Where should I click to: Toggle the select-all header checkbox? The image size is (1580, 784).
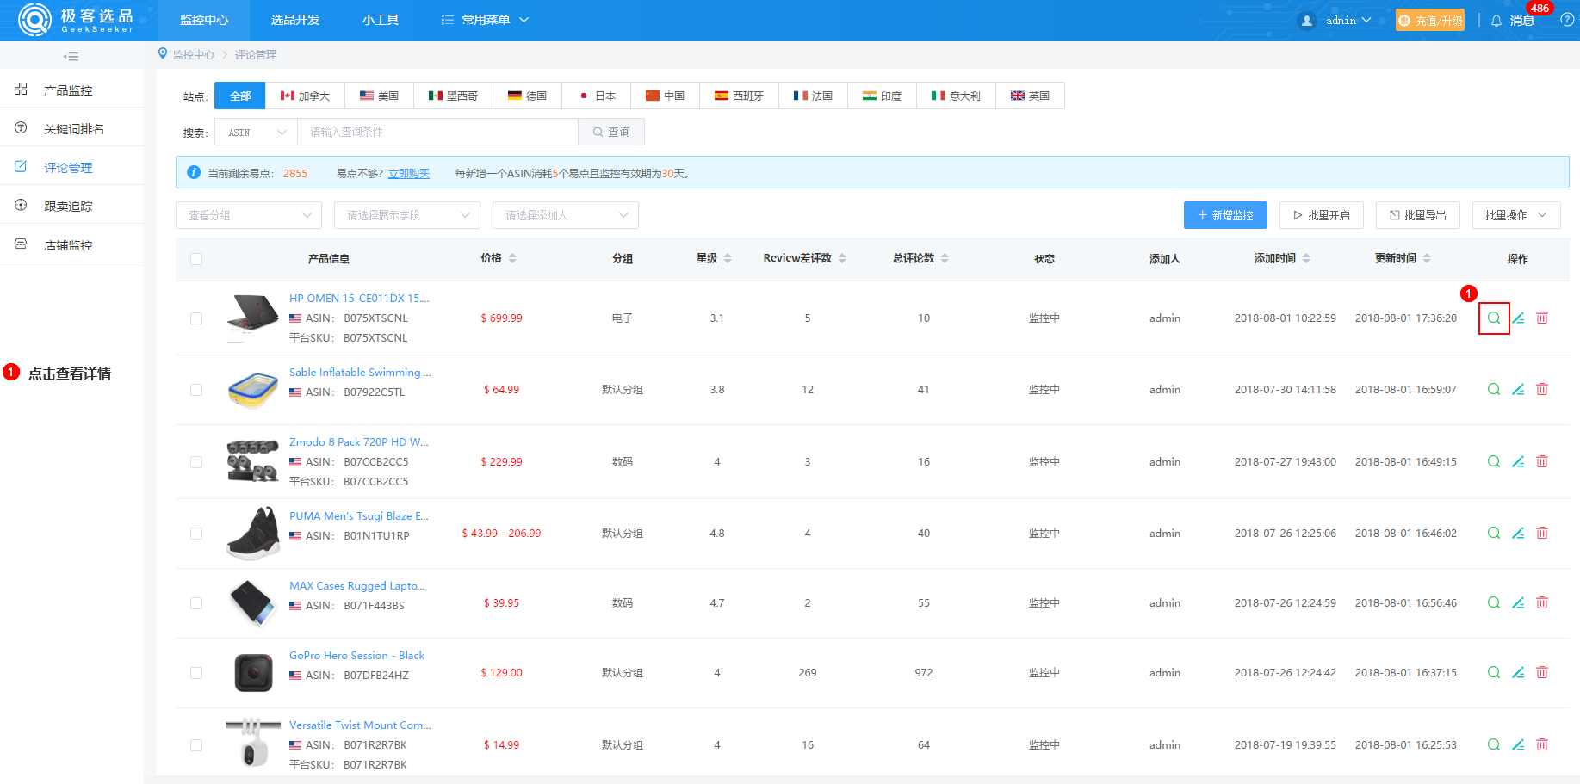coord(196,259)
